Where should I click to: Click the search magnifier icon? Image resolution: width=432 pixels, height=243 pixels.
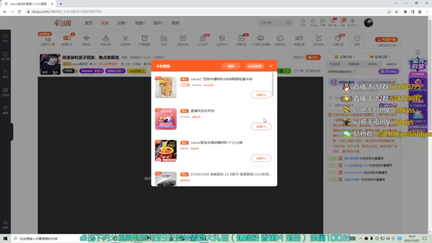click(x=289, y=23)
